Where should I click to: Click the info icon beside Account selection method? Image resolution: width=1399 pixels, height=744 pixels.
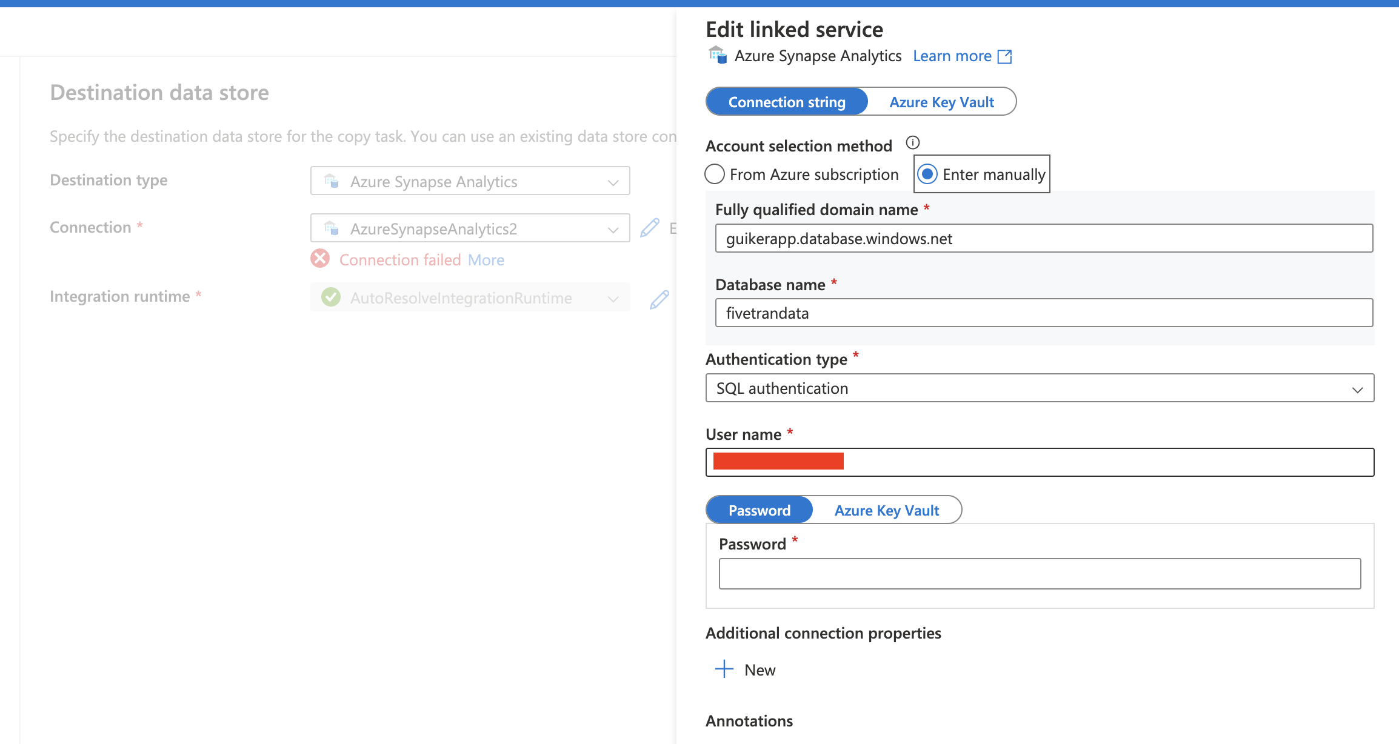912,143
